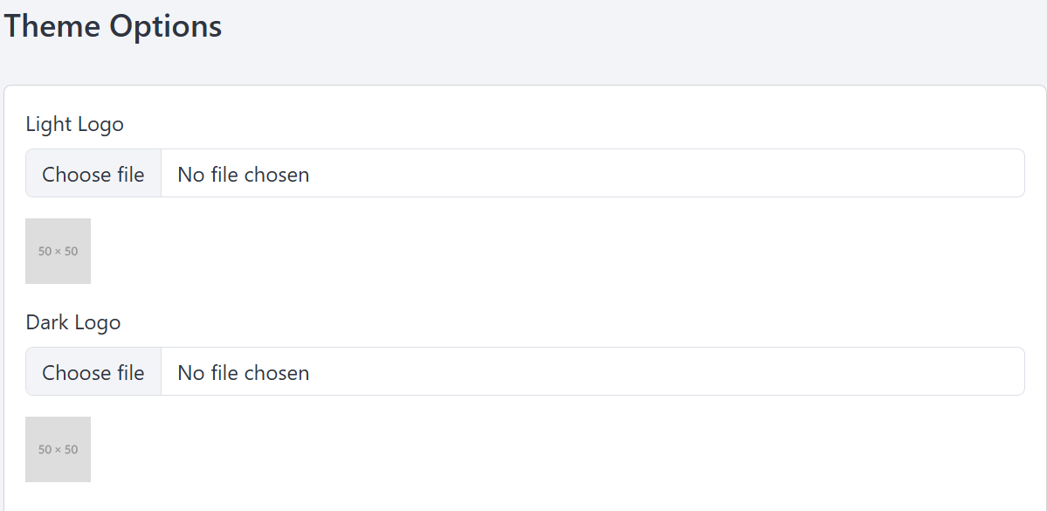The height and width of the screenshot is (511, 1047).
Task: Click the Light Logo field label
Action: point(75,124)
